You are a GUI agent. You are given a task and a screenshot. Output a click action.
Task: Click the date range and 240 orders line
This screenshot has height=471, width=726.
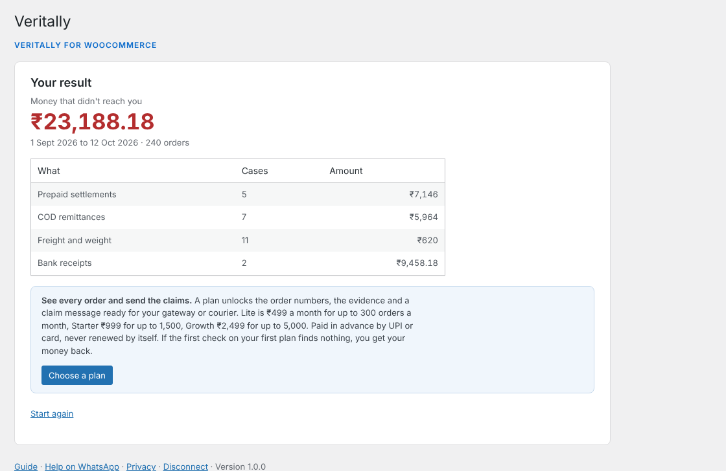(110, 143)
